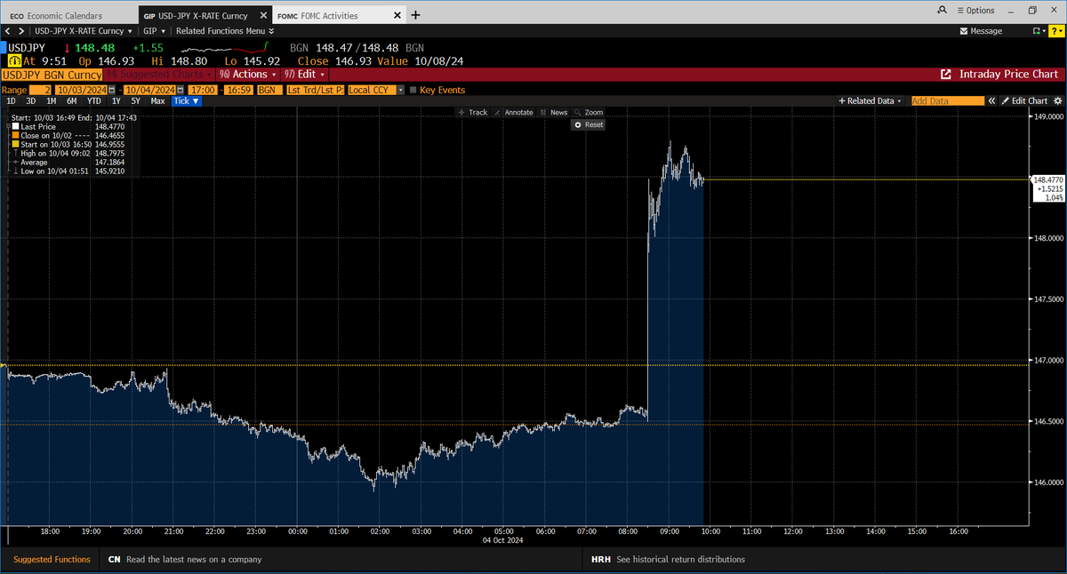Open the Local CCY currency dropdown

pyautogui.click(x=376, y=90)
